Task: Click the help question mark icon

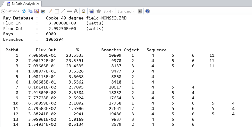Action: tap(148, 11)
